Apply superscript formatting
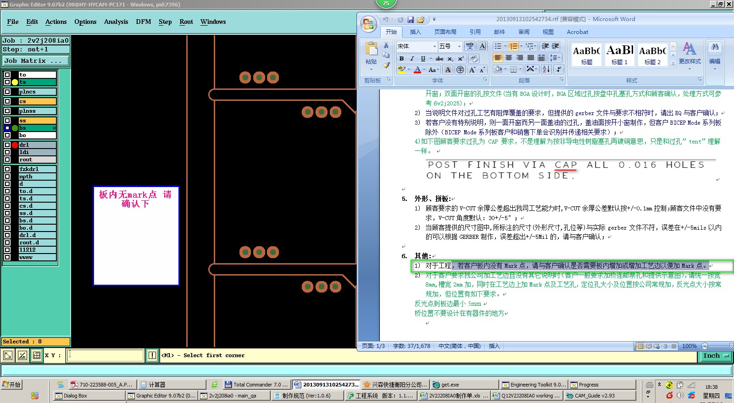 461,59
